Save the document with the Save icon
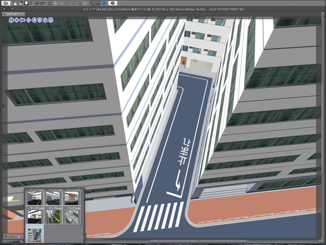This screenshot has width=326, height=245. (x=26, y=3)
